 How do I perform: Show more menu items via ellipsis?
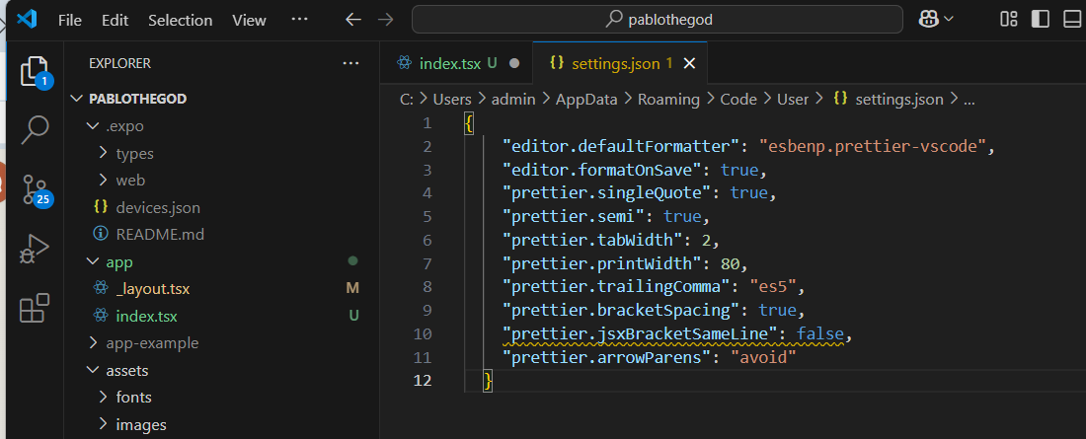(x=299, y=20)
